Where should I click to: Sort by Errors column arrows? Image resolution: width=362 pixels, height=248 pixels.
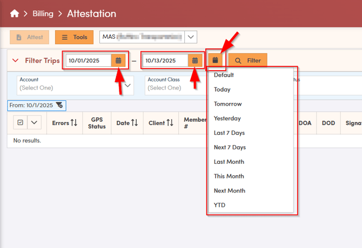pos(74,123)
